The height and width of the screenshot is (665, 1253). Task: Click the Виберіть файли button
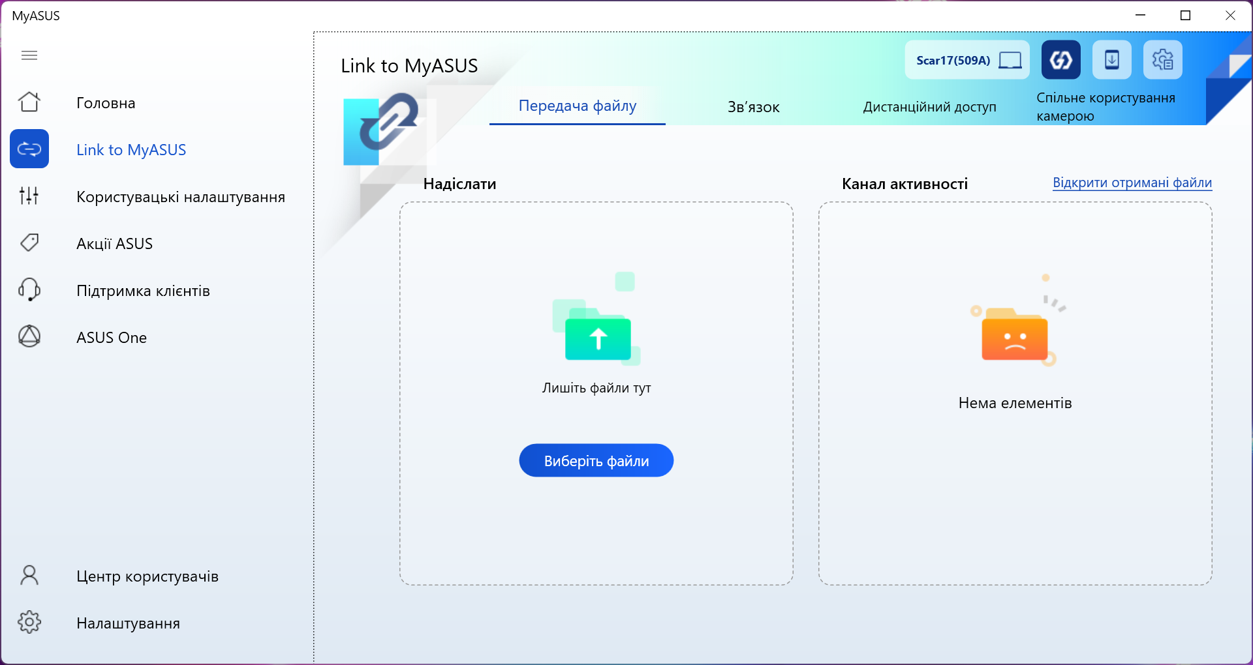596,461
